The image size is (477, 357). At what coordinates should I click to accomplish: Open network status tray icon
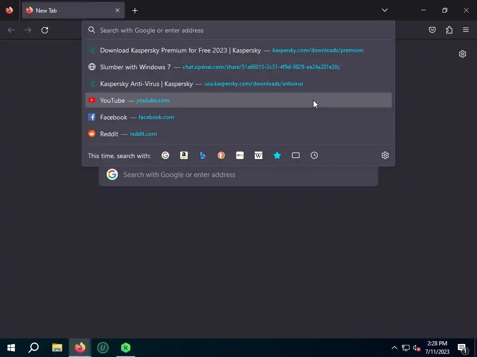tap(406, 348)
